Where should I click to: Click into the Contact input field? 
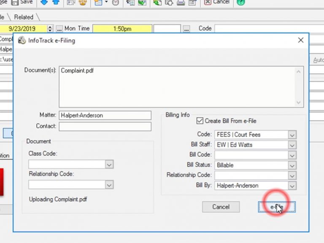[x=105, y=126]
